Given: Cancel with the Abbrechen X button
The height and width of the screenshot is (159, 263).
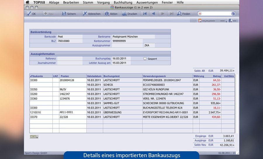Looking at the screenshot, I should (92, 13).
